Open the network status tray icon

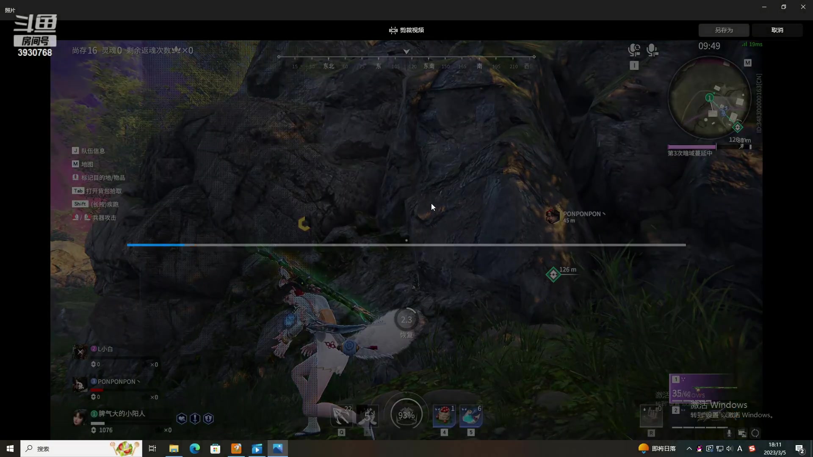tap(719, 449)
